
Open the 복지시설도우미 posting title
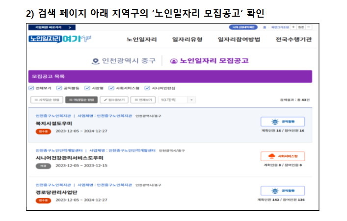pos(54,123)
